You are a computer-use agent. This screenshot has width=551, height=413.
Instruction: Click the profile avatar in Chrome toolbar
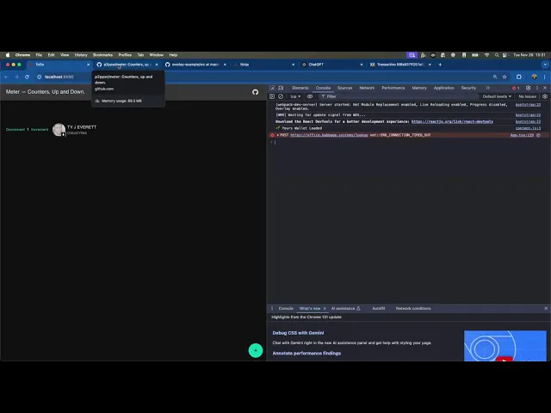click(534, 77)
